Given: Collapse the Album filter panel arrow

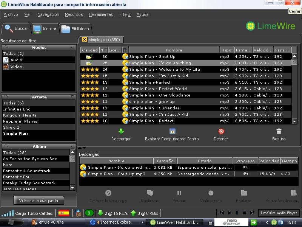Looking at the screenshot, I should pyautogui.click(x=72, y=146).
